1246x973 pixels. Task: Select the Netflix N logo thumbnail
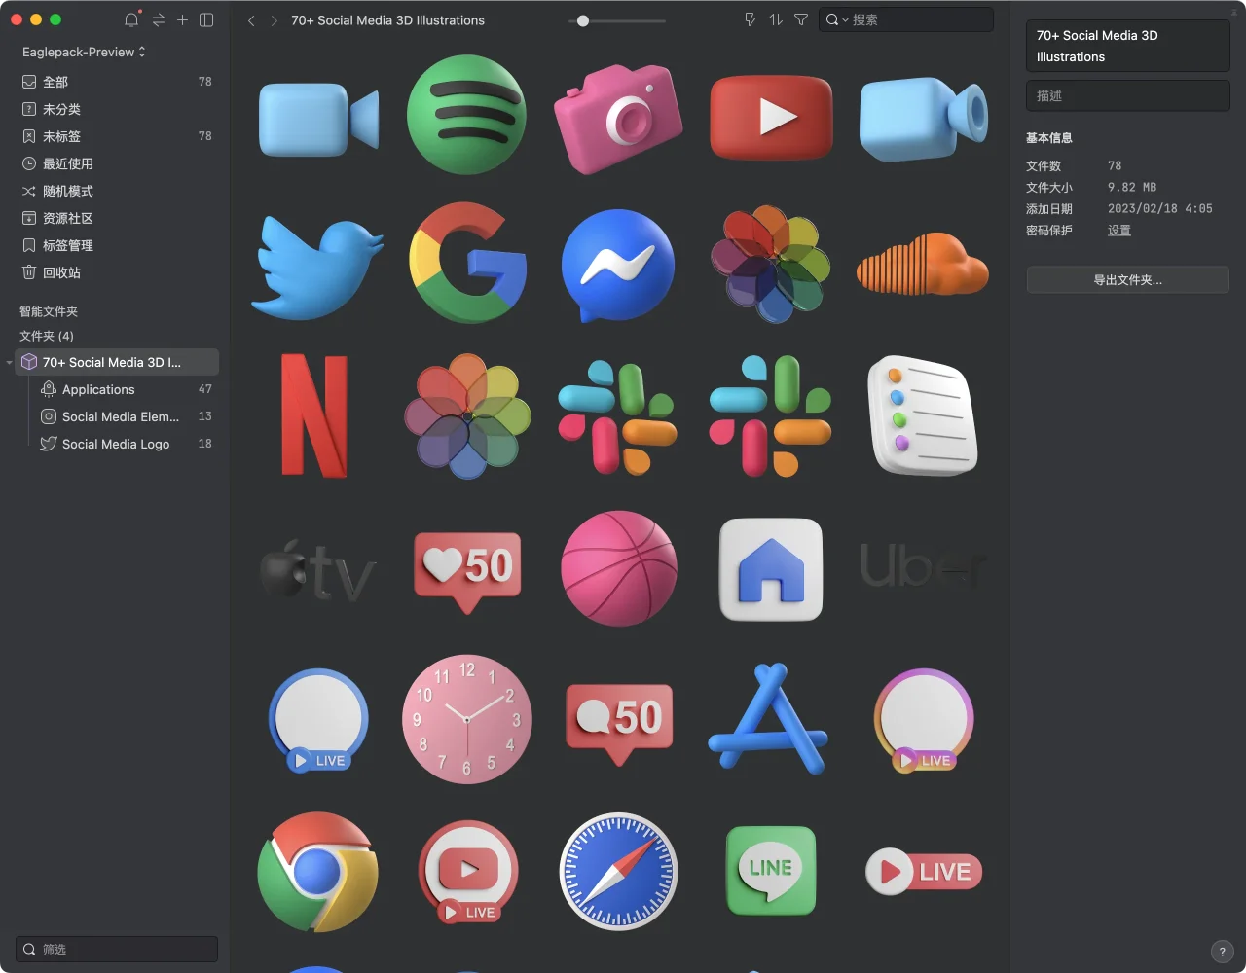pos(315,415)
